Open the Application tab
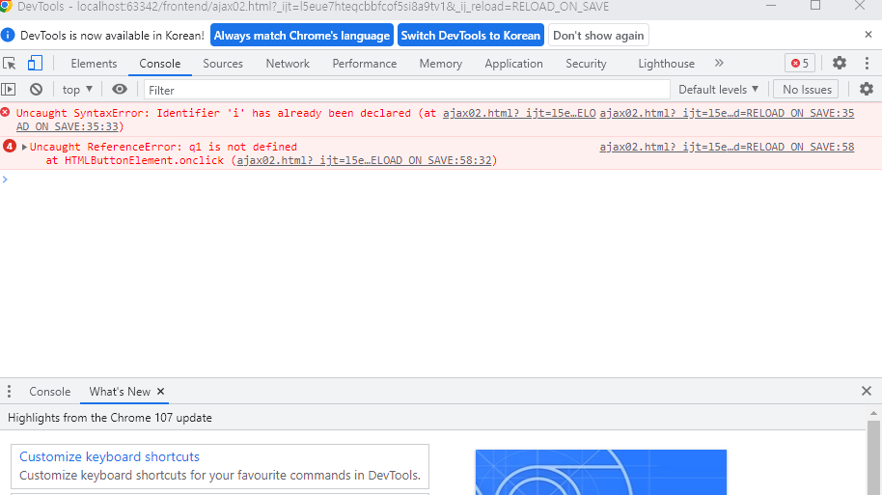 513,64
